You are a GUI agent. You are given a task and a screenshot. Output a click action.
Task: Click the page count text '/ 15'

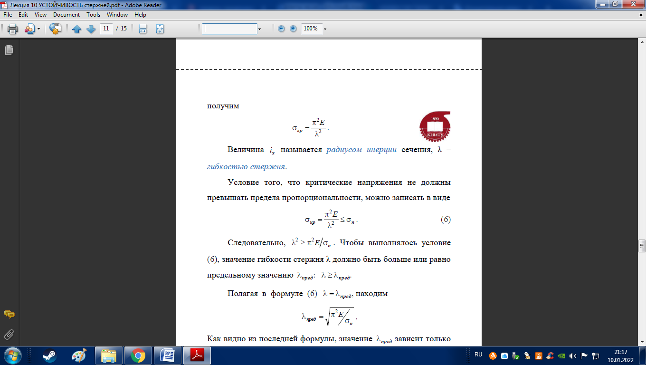pyautogui.click(x=121, y=29)
